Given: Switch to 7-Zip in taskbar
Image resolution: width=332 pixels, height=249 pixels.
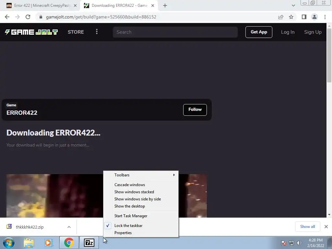Looking at the screenshot, I should 89,243.
